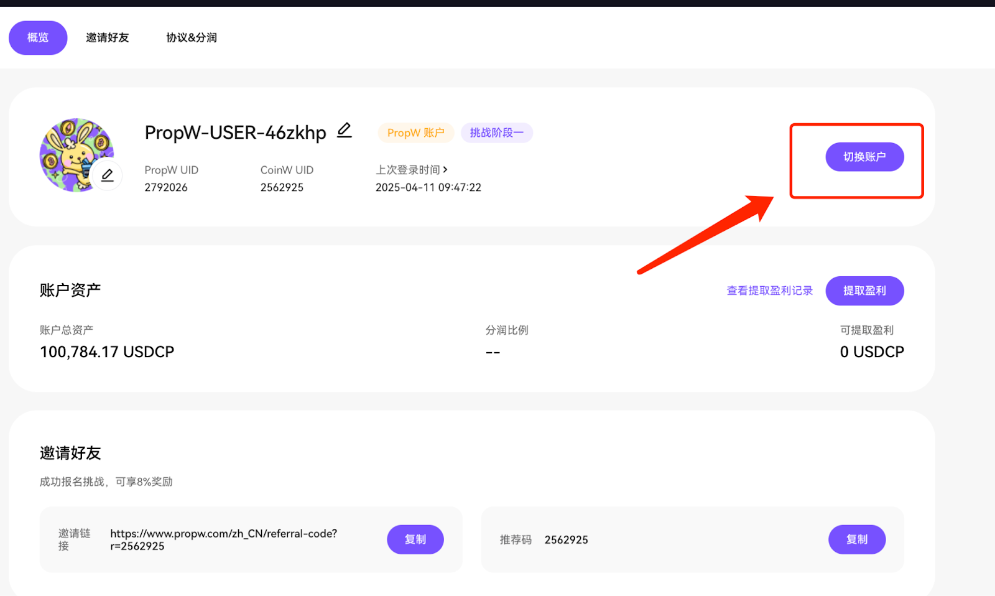Screen dimensions: 995x596
Task: Click the total assets value 100,784.17 USDCP
Action: click(x=107, y=352)
